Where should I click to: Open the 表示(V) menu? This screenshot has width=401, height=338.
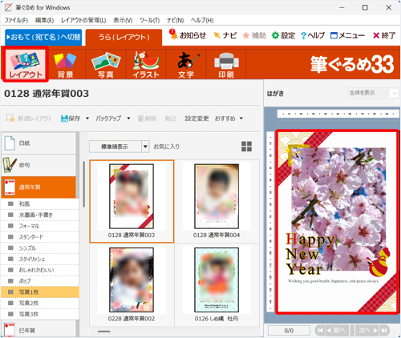[123, 20]
